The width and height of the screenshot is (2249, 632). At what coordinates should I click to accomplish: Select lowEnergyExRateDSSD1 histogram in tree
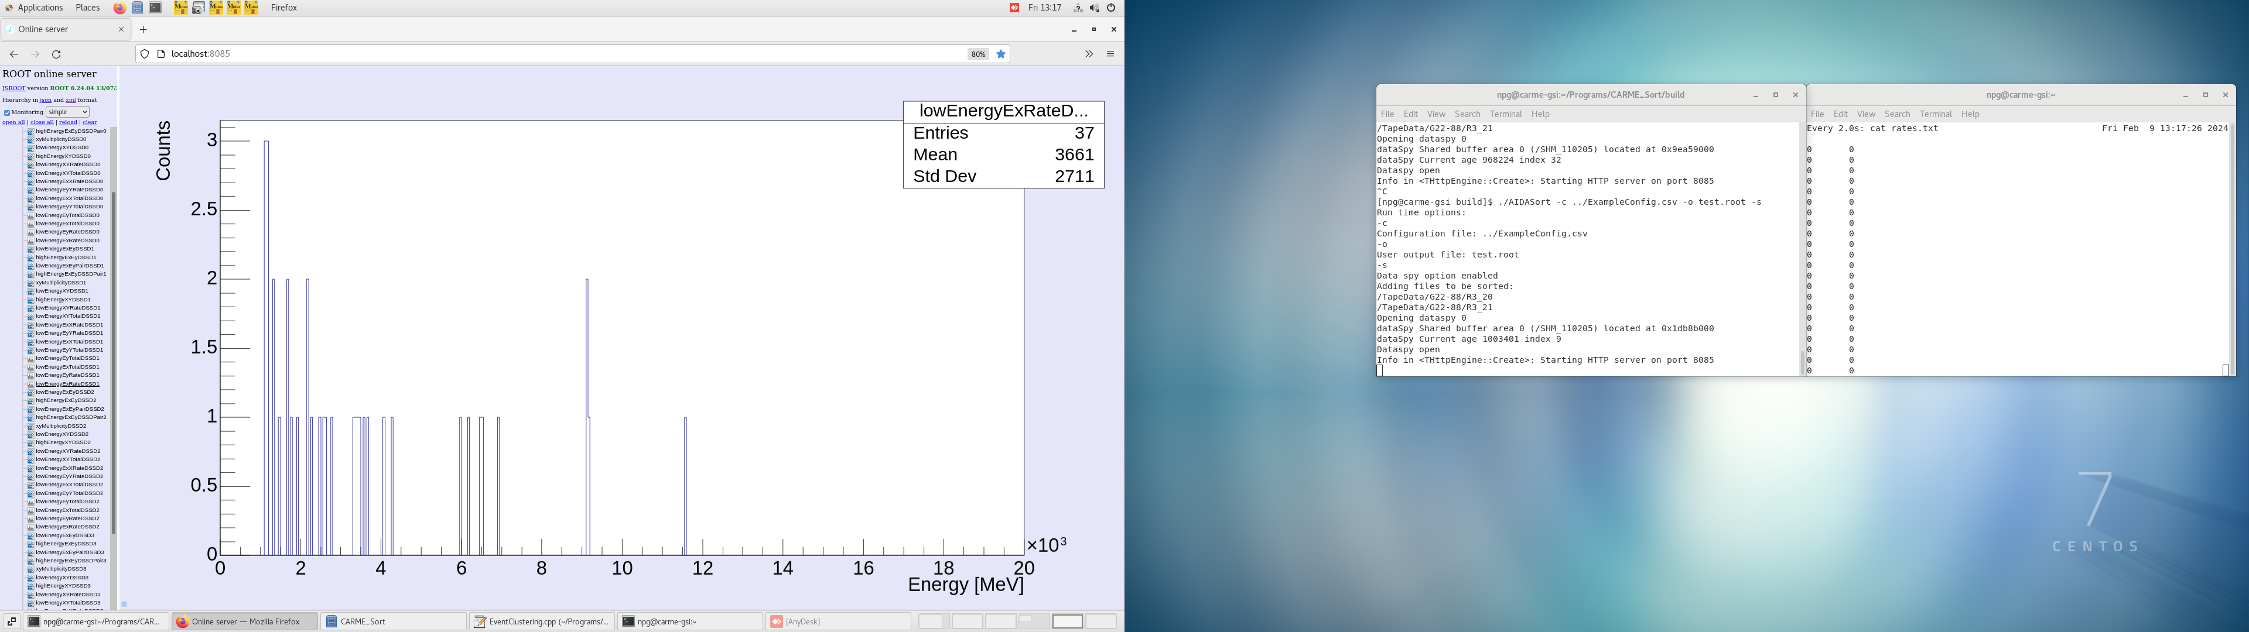(67, 384)
